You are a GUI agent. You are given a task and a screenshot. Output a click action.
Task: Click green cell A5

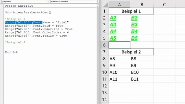(x=119, y=38)
